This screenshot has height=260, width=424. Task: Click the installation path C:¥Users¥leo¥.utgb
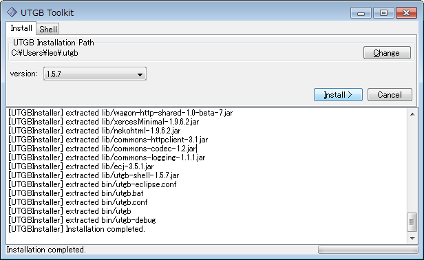click(45, 53)
